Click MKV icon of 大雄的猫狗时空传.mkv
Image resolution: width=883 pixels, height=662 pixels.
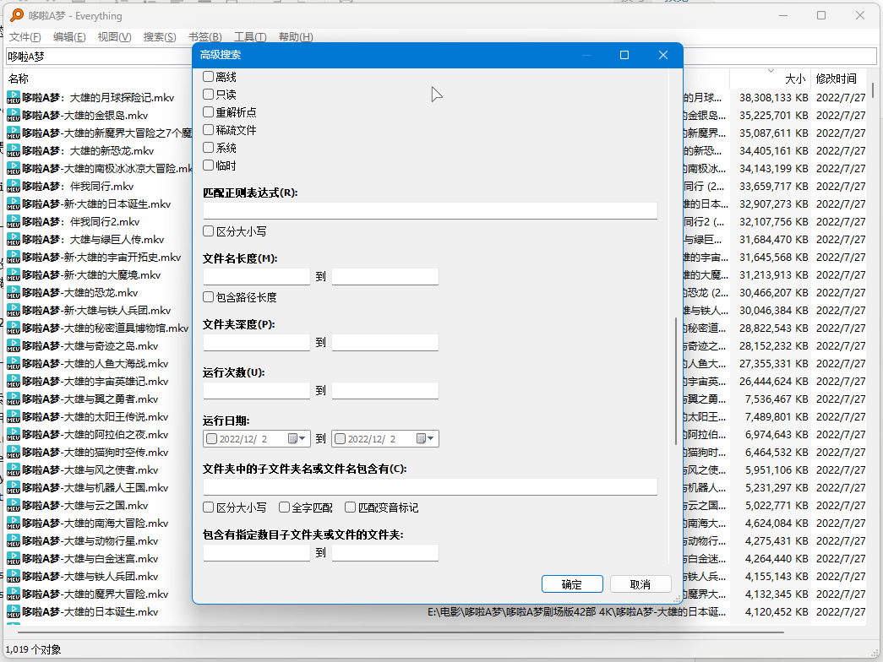click(x=14, y=452)
